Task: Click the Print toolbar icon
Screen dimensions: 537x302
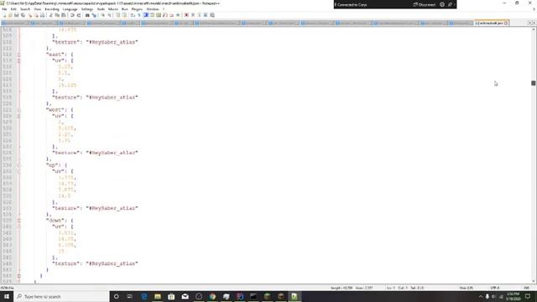Action: (x=42, y=15)
